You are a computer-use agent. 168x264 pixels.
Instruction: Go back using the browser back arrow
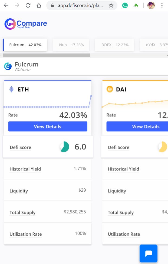coord(6,6)
